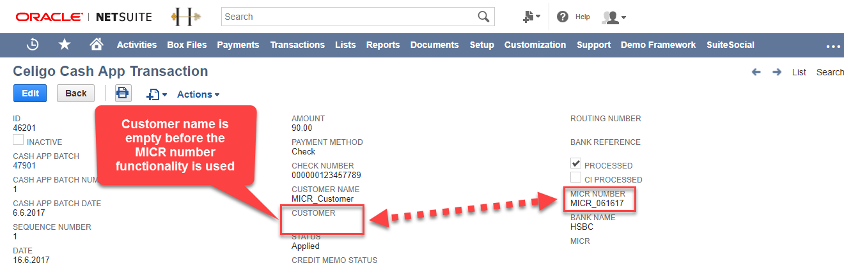Open the Shortcuts star icon

pyautogui.click(x=65, y=45)
